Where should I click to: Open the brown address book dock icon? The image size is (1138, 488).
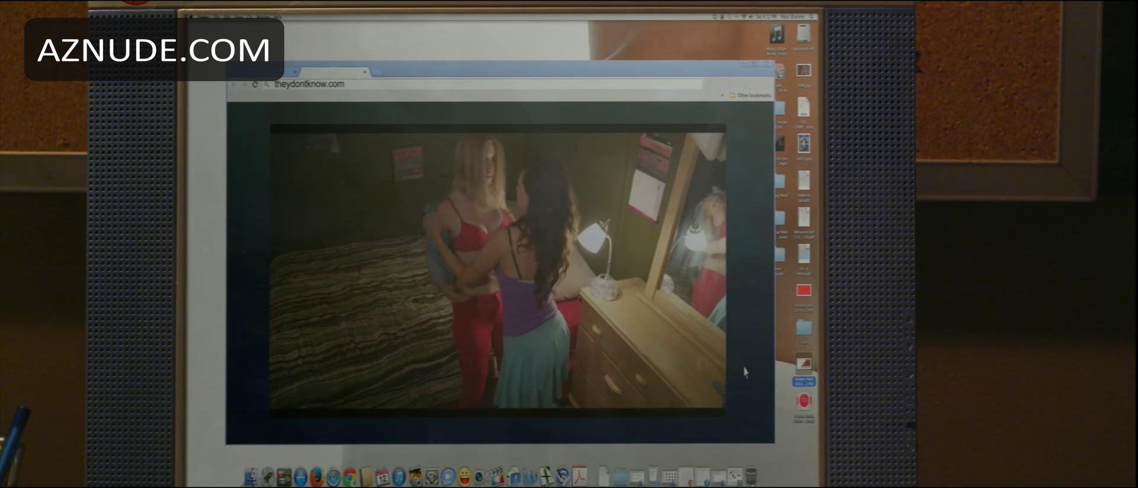point(366,477)
